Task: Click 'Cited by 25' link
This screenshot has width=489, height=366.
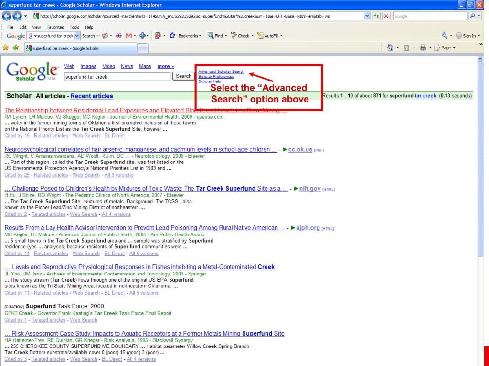Action: [x=17, y=175]
